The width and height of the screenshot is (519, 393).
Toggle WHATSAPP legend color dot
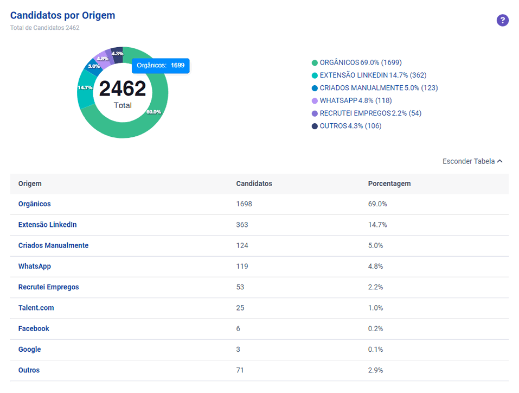315,101
